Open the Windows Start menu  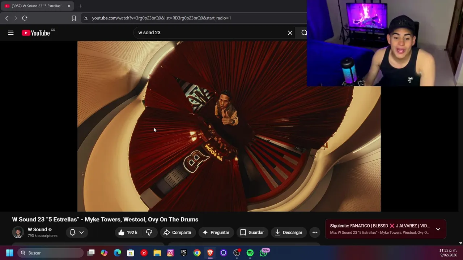(x=10, y=253)
